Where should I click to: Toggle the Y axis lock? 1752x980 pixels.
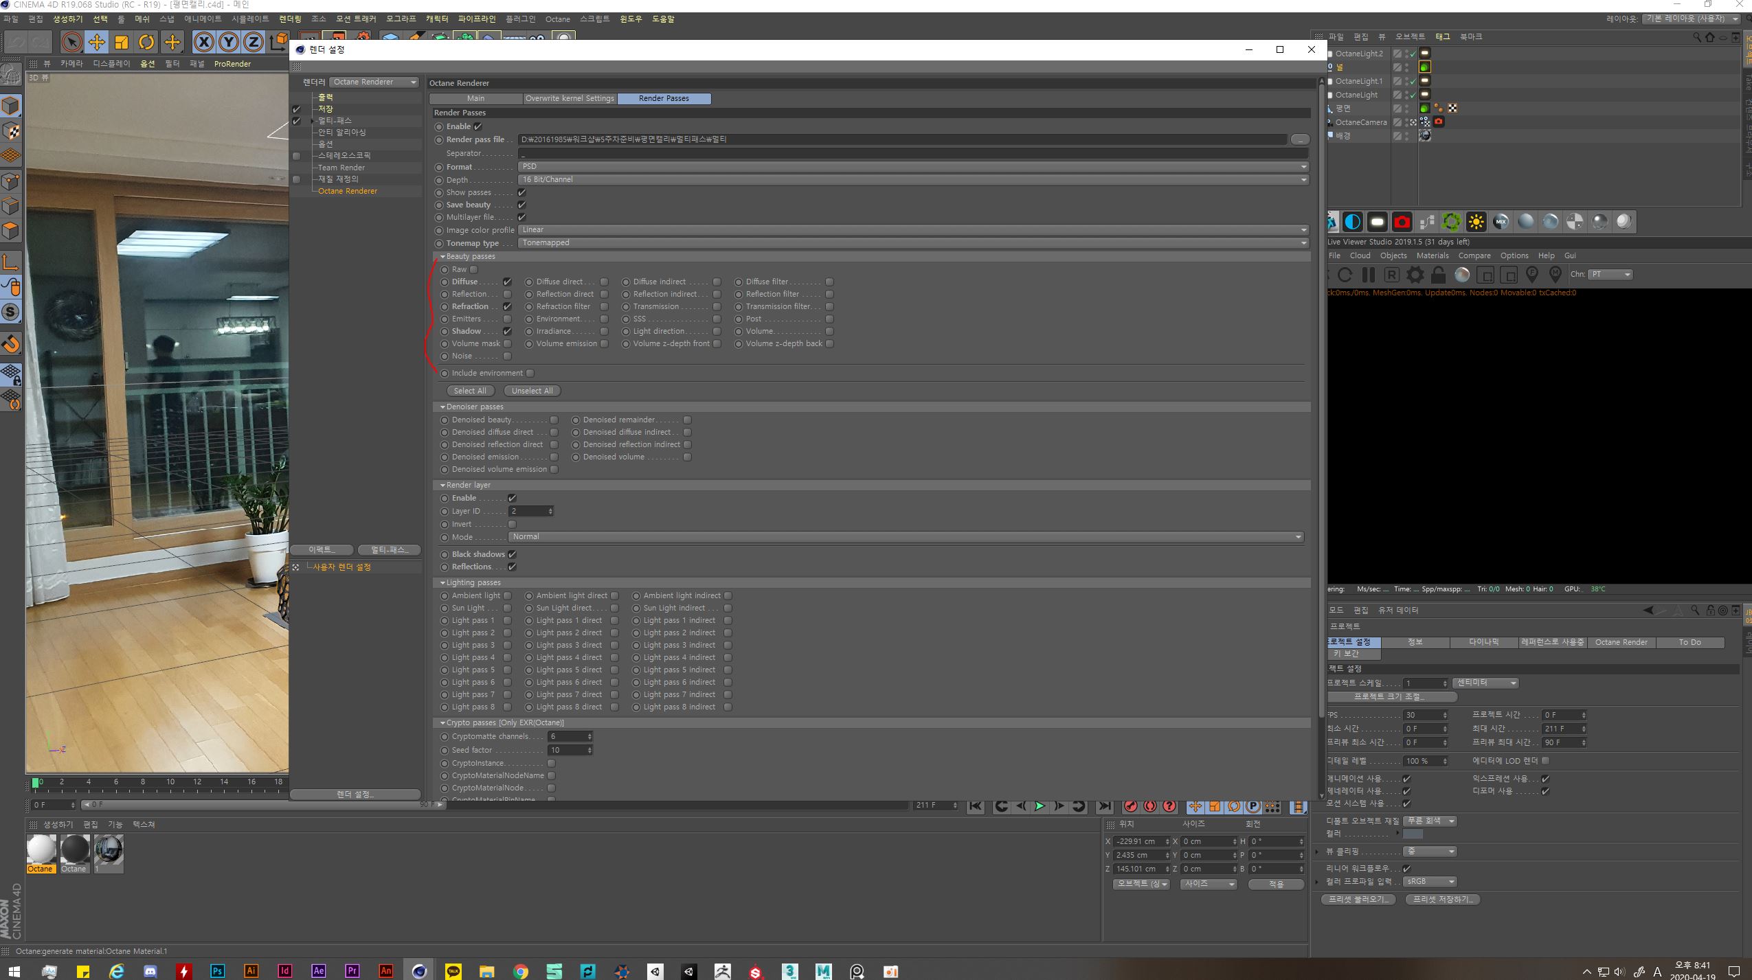(228, 43)
